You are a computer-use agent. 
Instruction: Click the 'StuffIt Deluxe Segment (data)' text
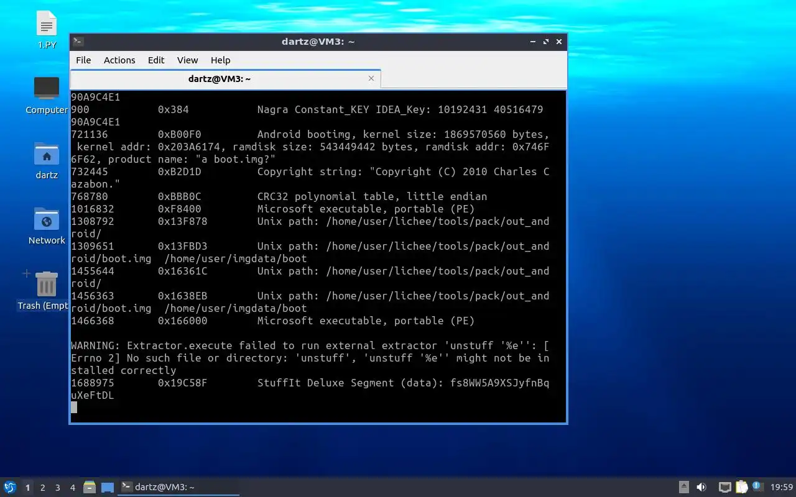click(x=350, y=383)
